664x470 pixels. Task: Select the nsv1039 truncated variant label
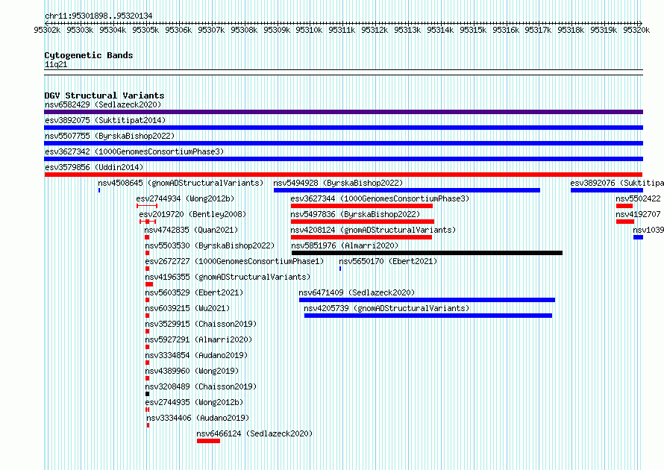coord(648,230)
